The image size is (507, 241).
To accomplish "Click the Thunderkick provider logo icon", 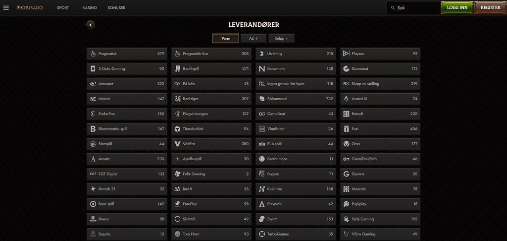I will (x=177, y=129).
